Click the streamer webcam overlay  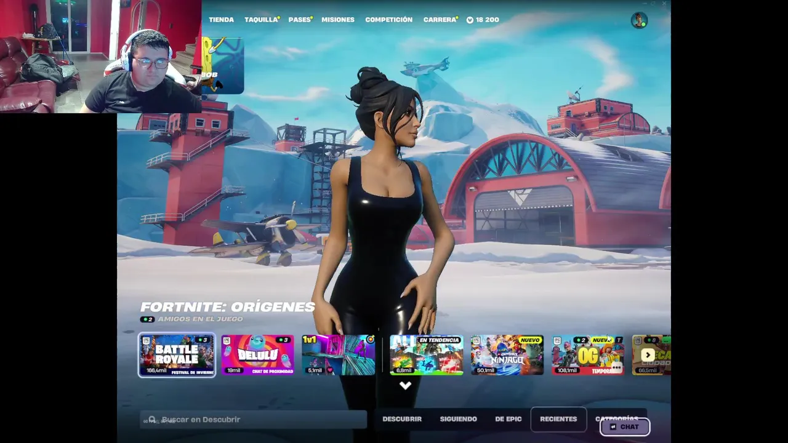(x=100, y=56)
